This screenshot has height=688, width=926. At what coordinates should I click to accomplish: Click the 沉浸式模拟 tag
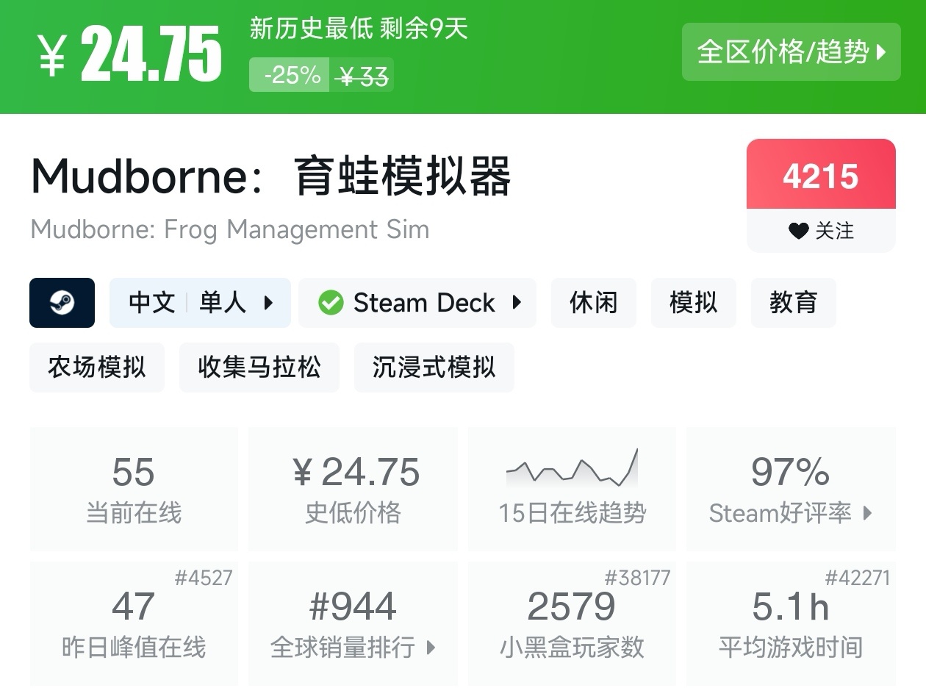coord(434,367)
